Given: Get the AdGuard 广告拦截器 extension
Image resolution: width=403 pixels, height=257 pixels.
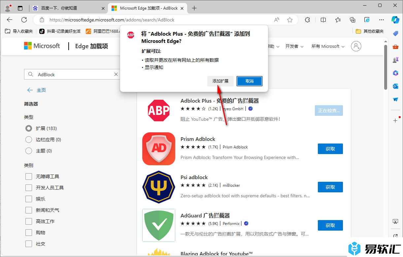Looking at the screenshot, I should coord(330,225).
